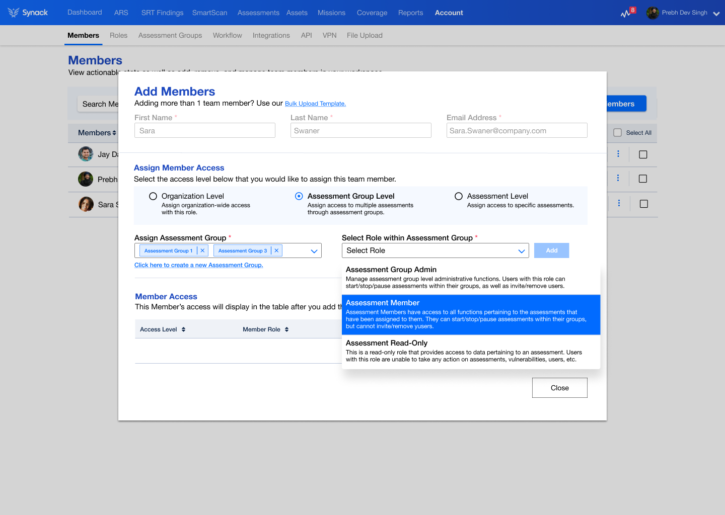
Task: Open kebab menu for Sara's row
Action: [x=619, y=203]
